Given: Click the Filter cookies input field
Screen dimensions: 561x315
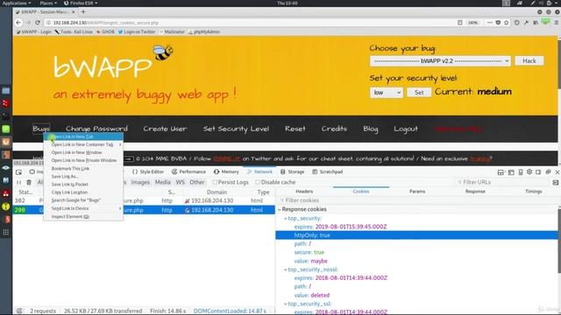Looking at the screenshot, I should coord(417,200).
